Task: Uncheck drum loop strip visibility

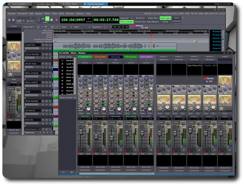Action: (x=63, y=71)
